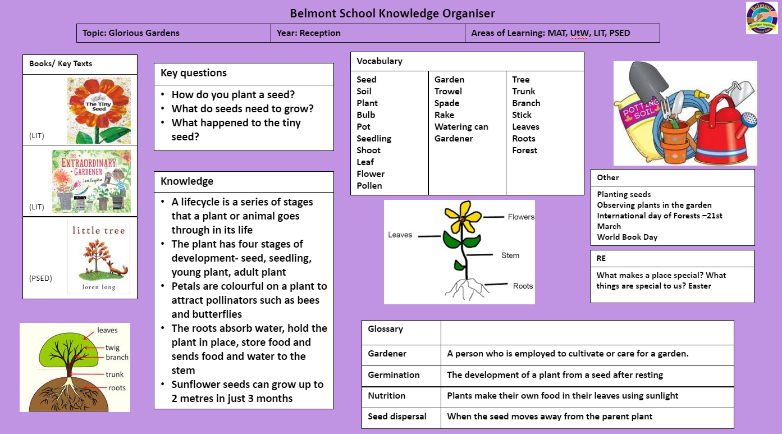The height and width of the screenshot is (434, 782).
Task: Click the 'Belmont School Knowledge Organiser' title
Action: pos(392,13)
